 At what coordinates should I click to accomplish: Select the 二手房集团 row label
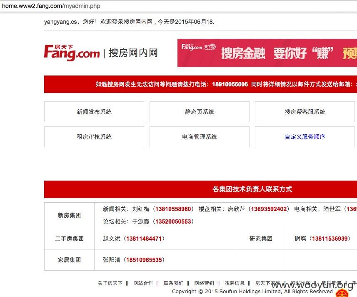pyautogui.click(x=69, y=239)
